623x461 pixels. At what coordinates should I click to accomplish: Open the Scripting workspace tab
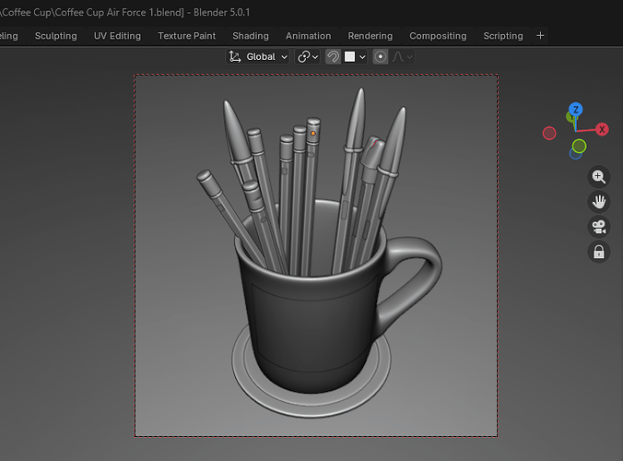(503, 36)
